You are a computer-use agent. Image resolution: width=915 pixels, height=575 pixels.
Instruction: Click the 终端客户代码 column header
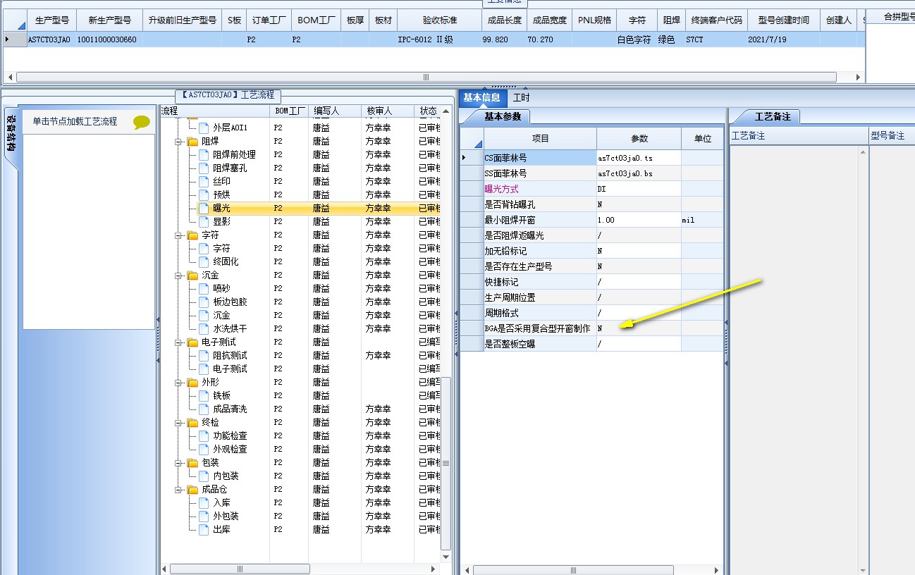[x=717, y=20]
